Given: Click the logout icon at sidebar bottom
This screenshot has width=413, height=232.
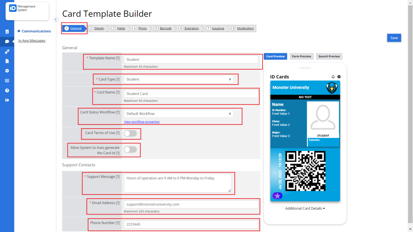Looking at the screenshot, I should (x=7, y=100).
